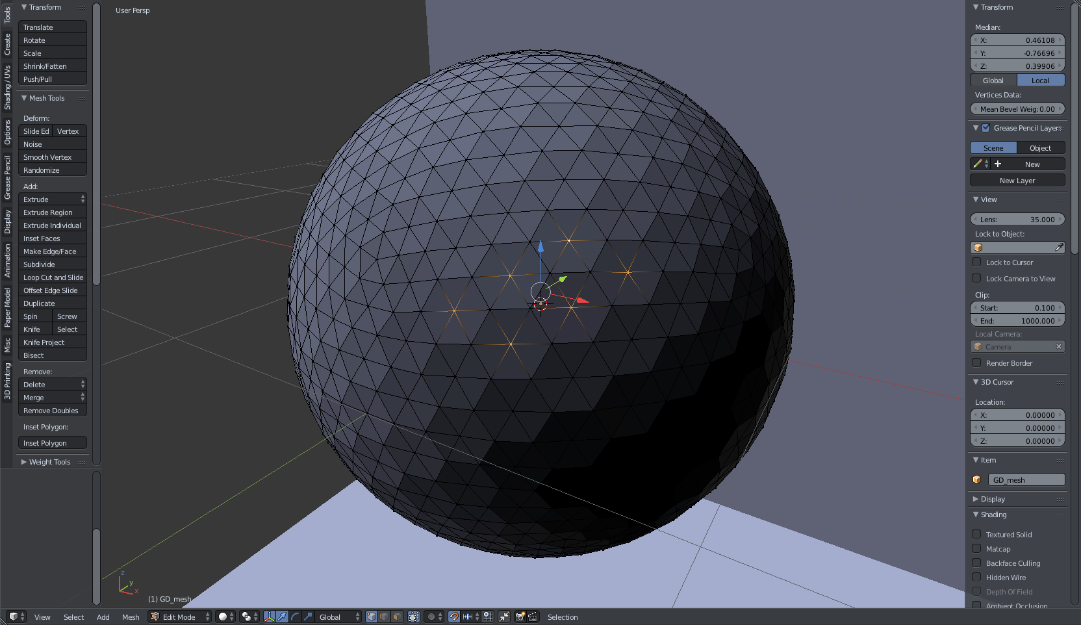Open the editor type selector icon
Screen dimensions: 1081x625
point(12,617)
